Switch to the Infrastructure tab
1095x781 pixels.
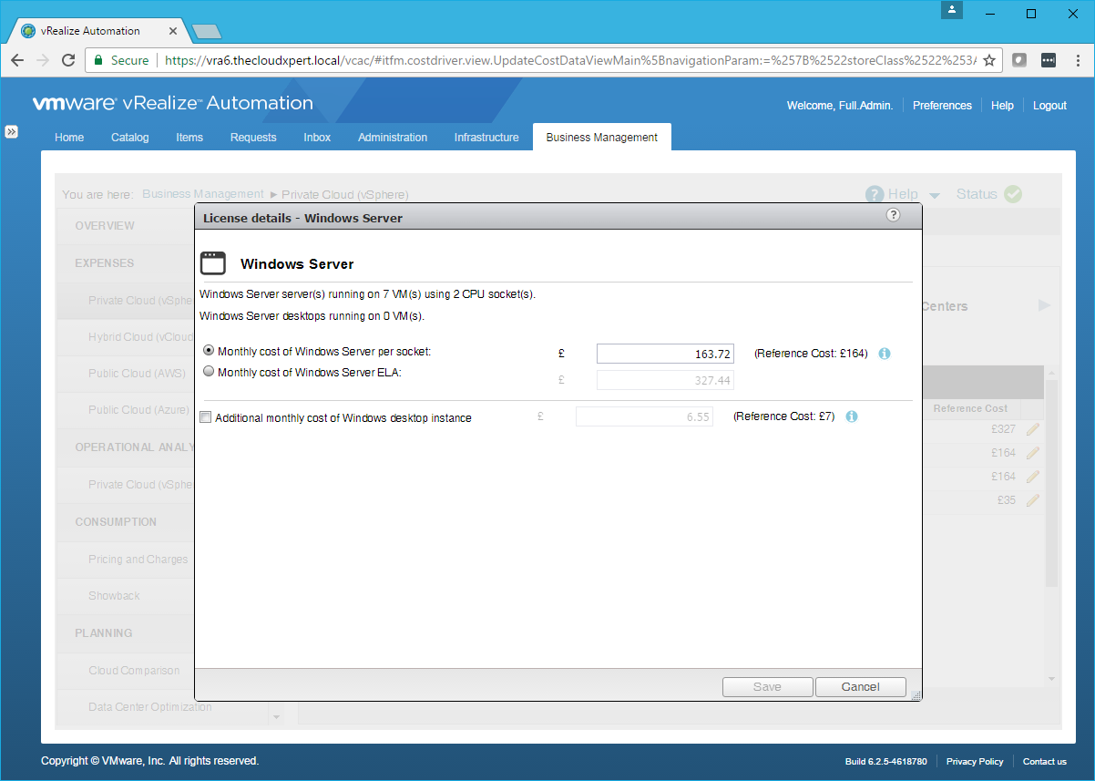(x=486, y=138)
